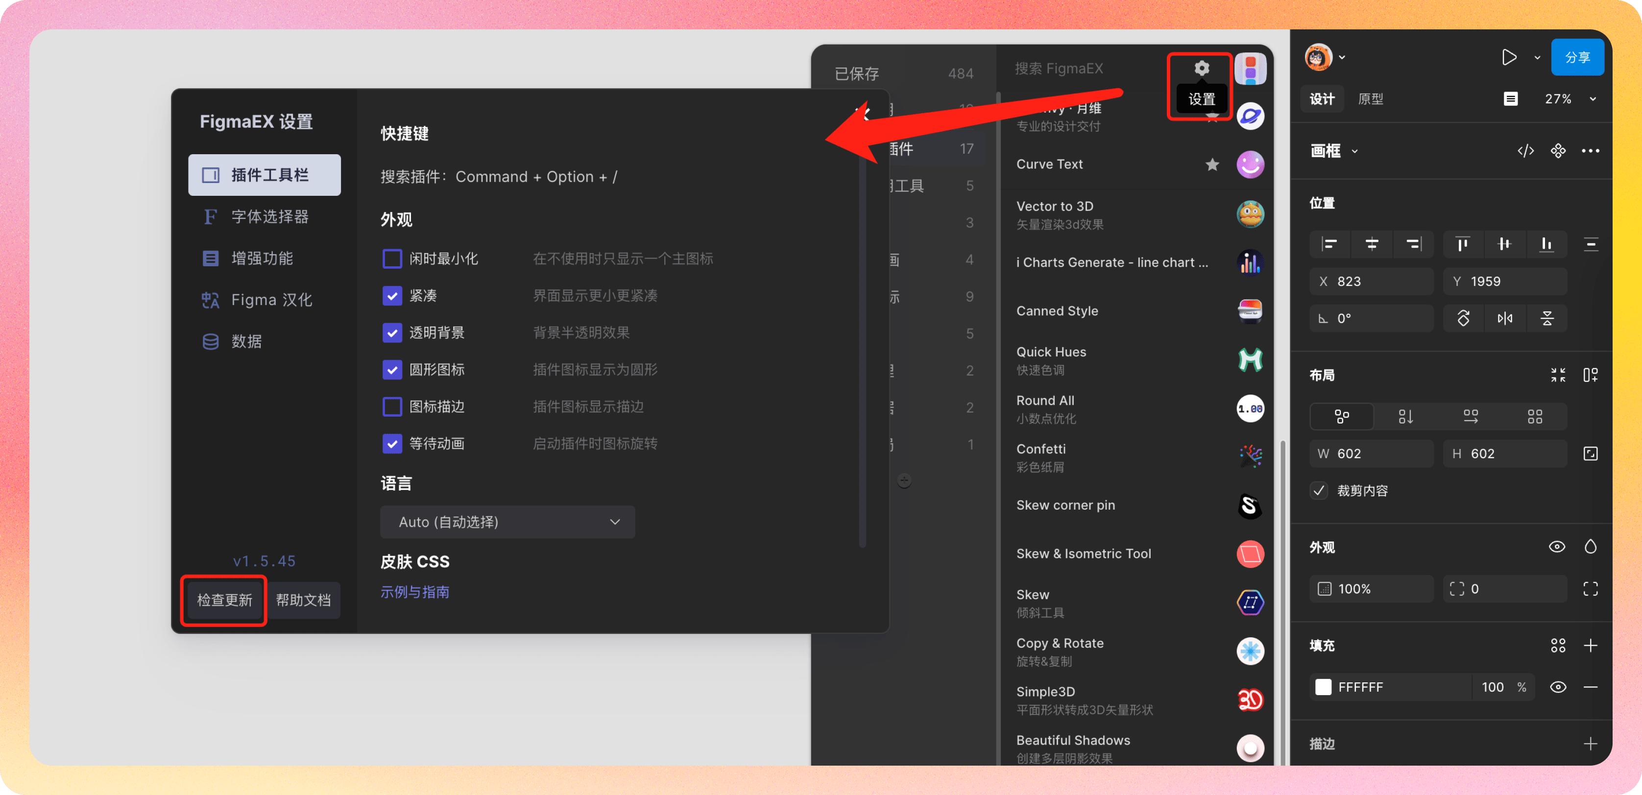Uncheck the 紧凑 option
This screenshot has width=1642, height=795.
[x=392, y=296]
